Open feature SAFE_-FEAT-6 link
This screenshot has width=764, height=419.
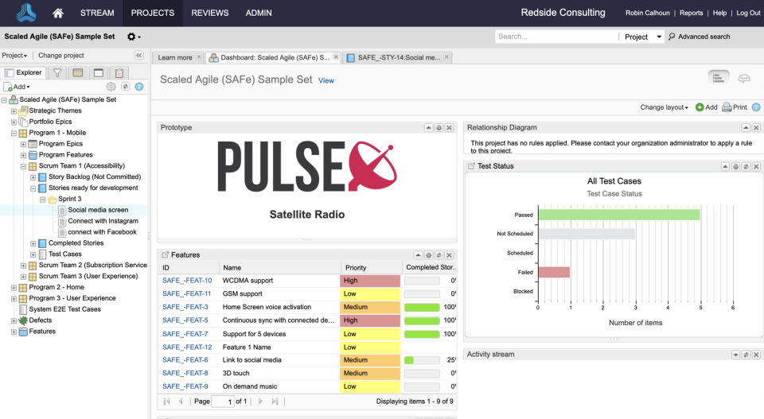(x=185, y=359)
